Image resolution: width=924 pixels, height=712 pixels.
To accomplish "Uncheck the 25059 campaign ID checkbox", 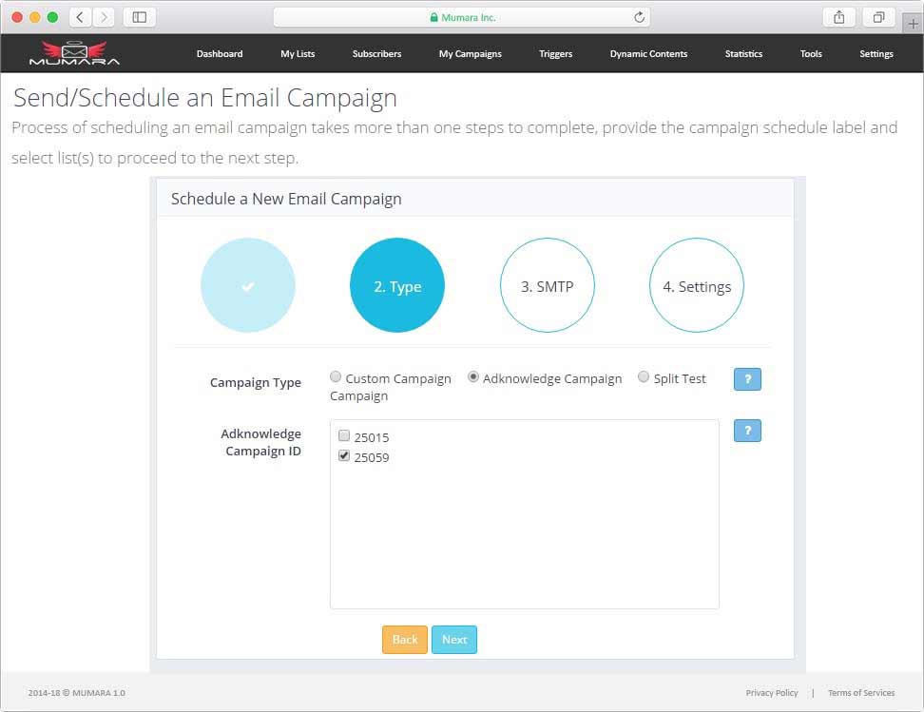I will tap(344, 456).
